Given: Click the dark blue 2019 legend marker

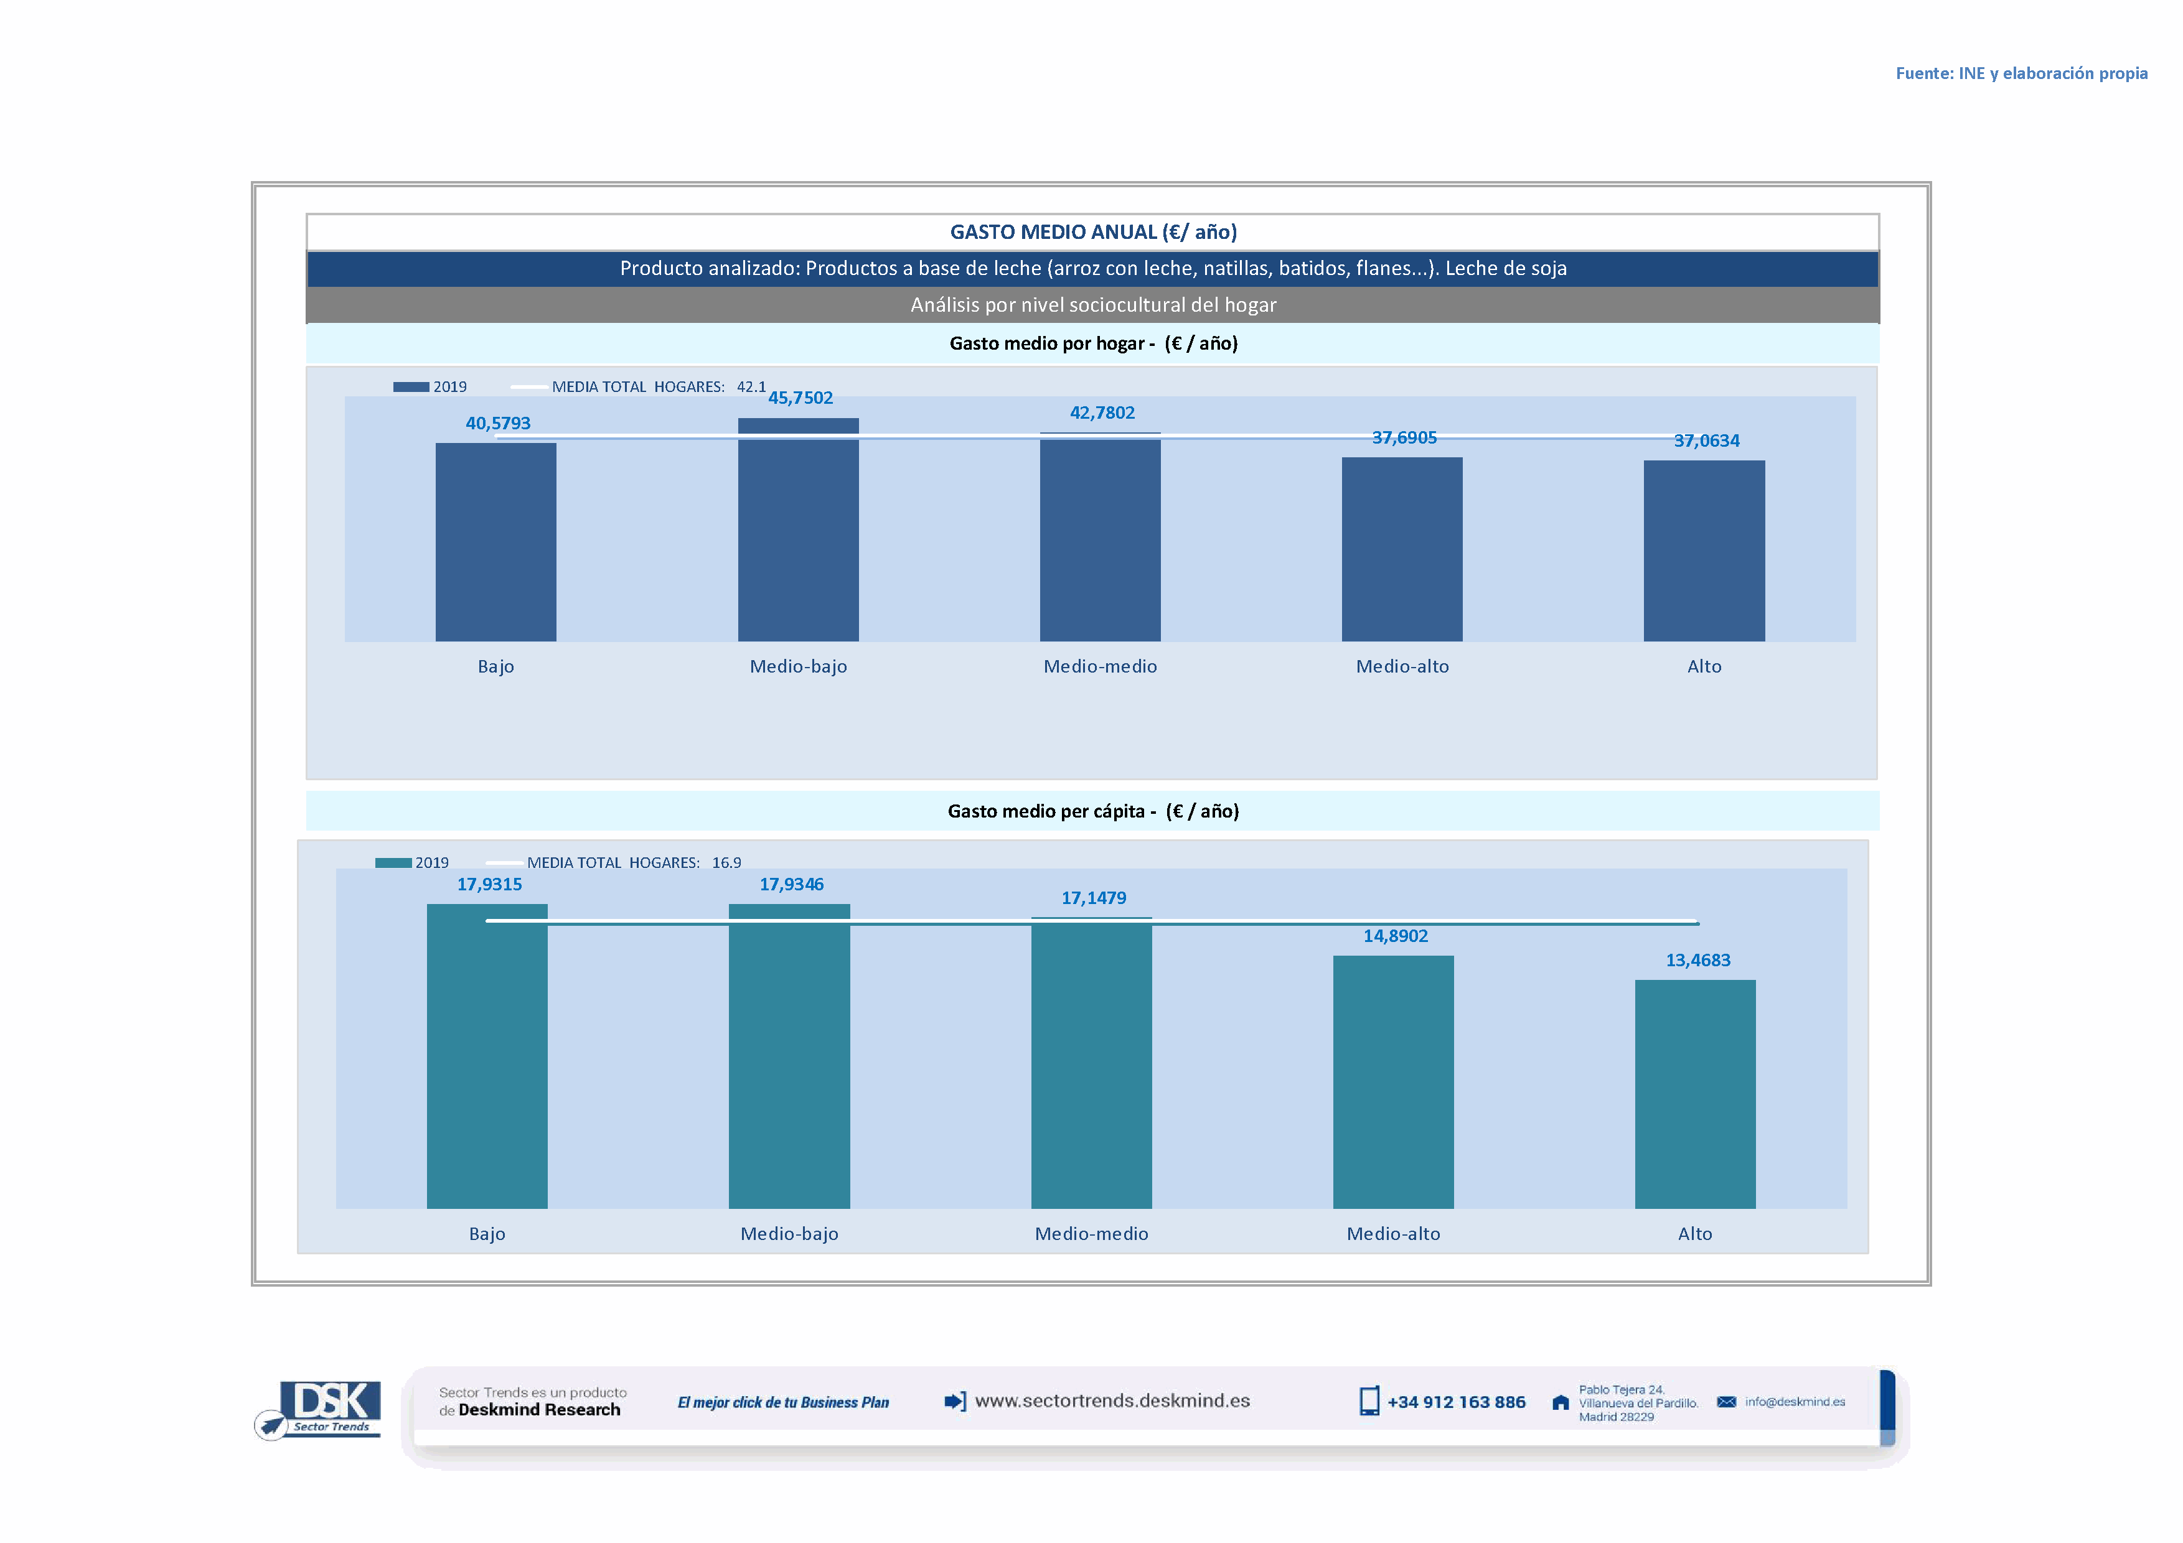Looking at the screenshot, I should tap(411, 387).
